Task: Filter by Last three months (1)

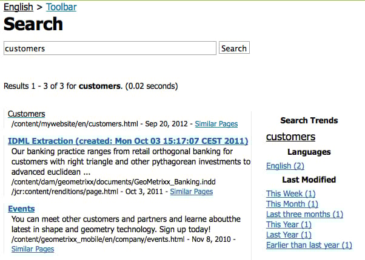Action: 305,214
